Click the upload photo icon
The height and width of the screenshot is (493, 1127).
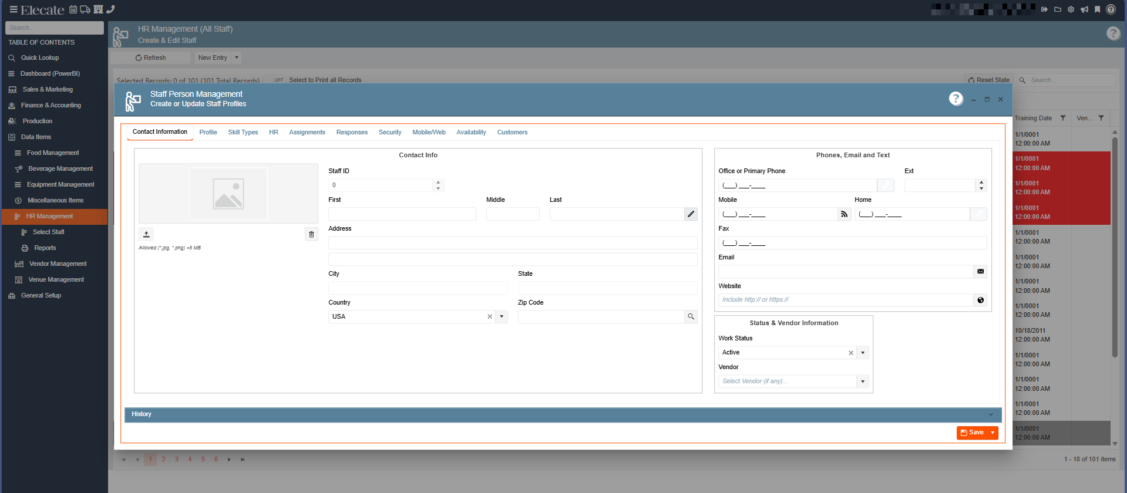tap(146, 234)
